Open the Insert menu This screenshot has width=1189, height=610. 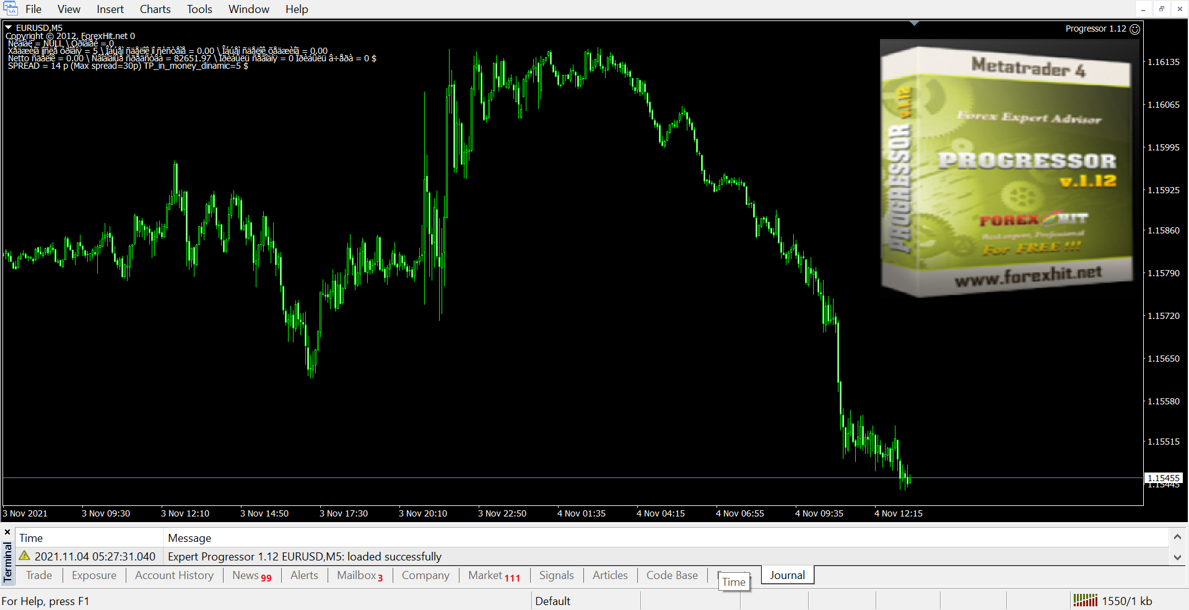coord(110,9)
